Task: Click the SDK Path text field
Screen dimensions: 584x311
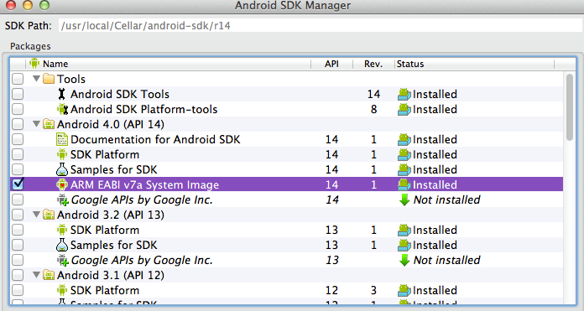Action: tap(321, 26)
